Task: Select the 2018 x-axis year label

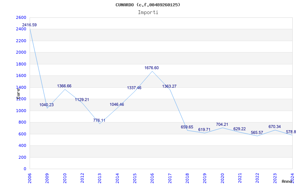Action: [187, 178]
